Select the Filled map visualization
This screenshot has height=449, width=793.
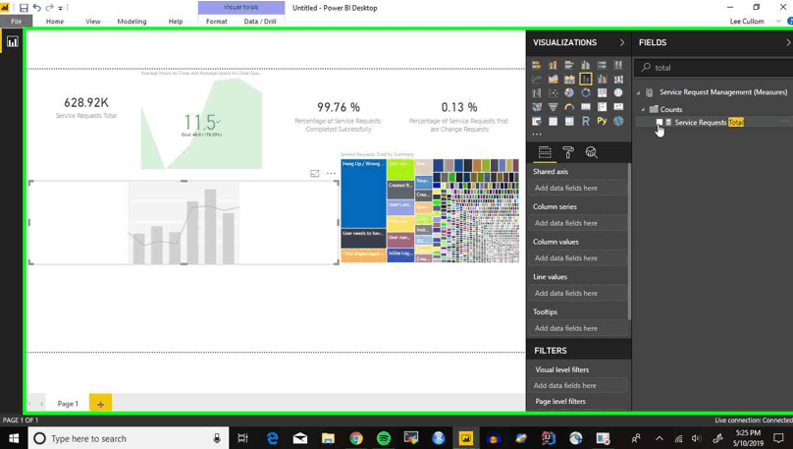tap(537, 107)
